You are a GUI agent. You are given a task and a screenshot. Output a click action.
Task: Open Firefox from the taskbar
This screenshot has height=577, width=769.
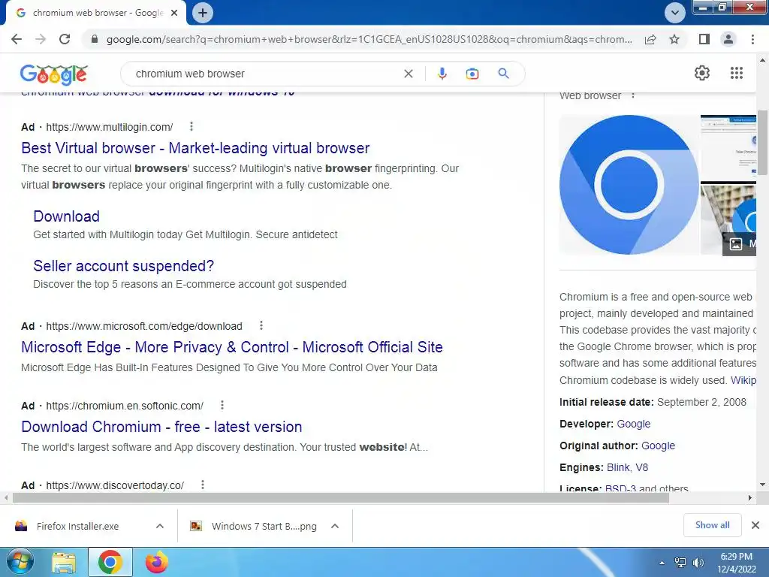[x=156, y=562]
